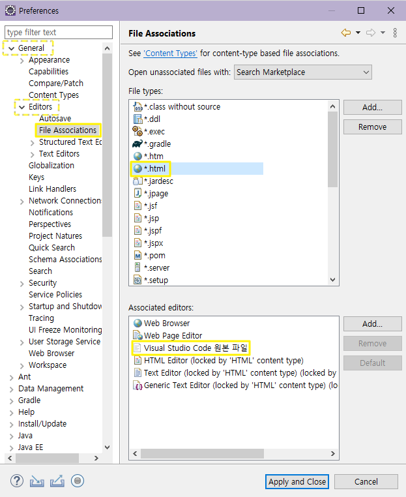Click the File types scroll down arrow
Screen dimensions: 406x497
click(x=332, y=280)
